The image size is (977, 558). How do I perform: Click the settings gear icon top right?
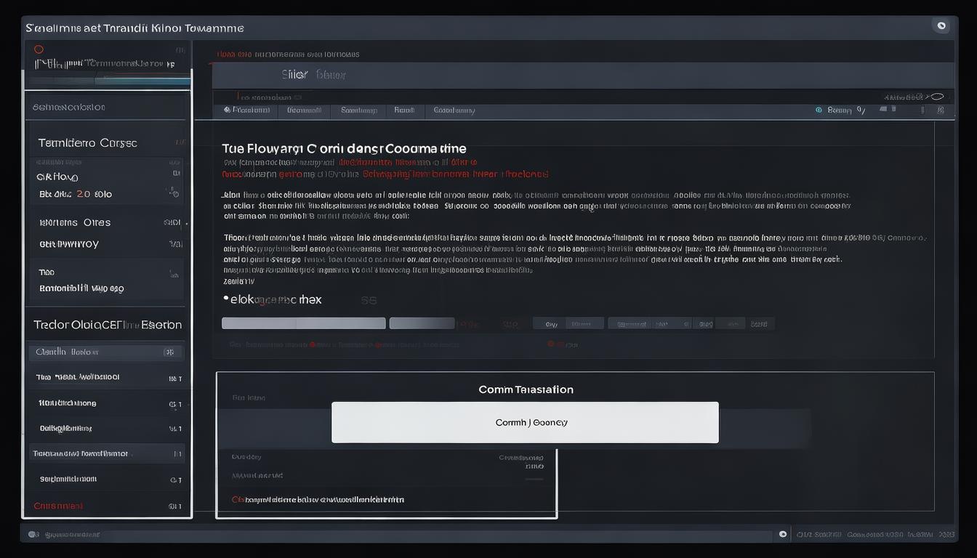[941, 25]
